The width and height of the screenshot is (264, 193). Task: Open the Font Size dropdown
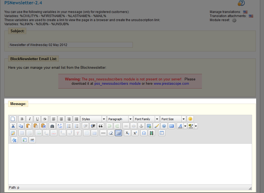[x=173, y=119]
